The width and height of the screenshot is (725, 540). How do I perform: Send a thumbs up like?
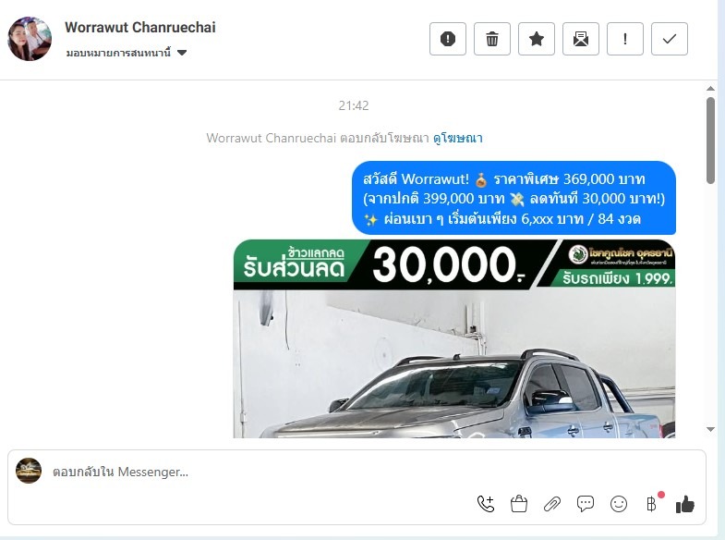coord(685,504)
